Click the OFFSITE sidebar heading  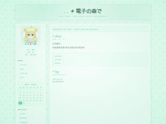point(22,110)
